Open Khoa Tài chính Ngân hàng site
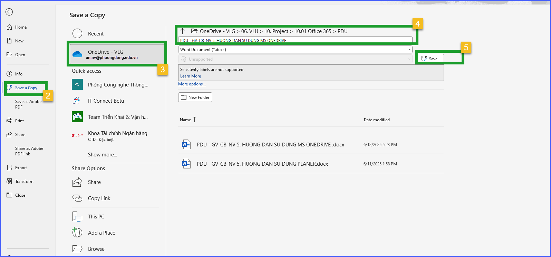The width and height of the screenshot is (551, 257). tap(117, 136)
